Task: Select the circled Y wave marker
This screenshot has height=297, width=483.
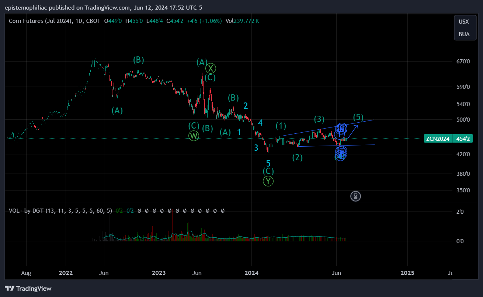Action: tap(268, 181)
